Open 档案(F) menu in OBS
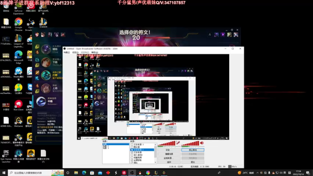313x176 pixels. [x=67, y=52]
